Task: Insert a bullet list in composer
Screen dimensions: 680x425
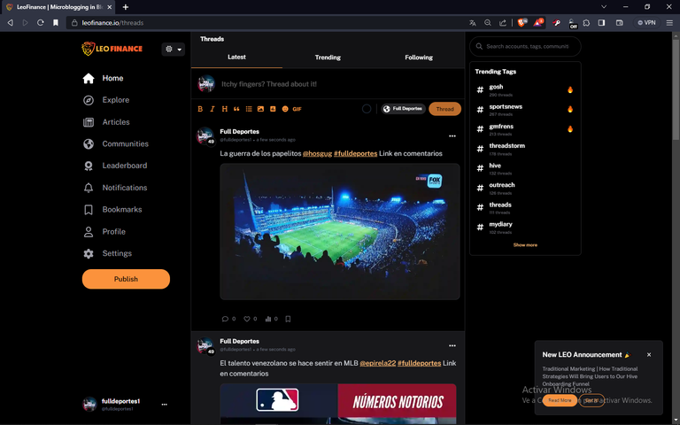Action: (249, 109)
